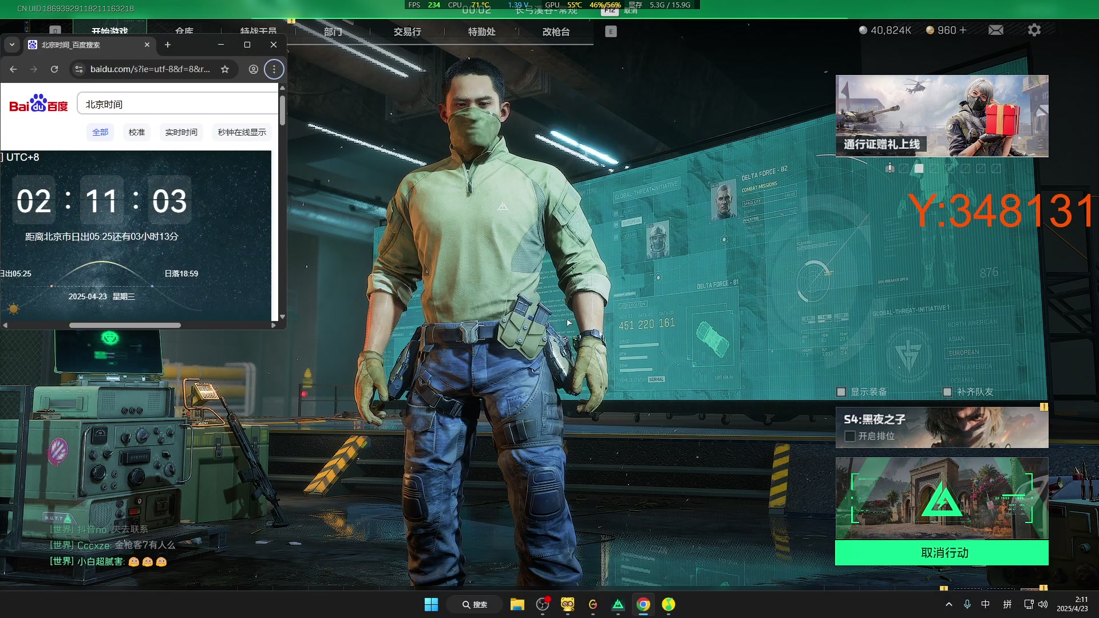Open the clock and date 2025/4/23
Viewport: 1099px width, 618px height.
click(x=1072, y=604)
